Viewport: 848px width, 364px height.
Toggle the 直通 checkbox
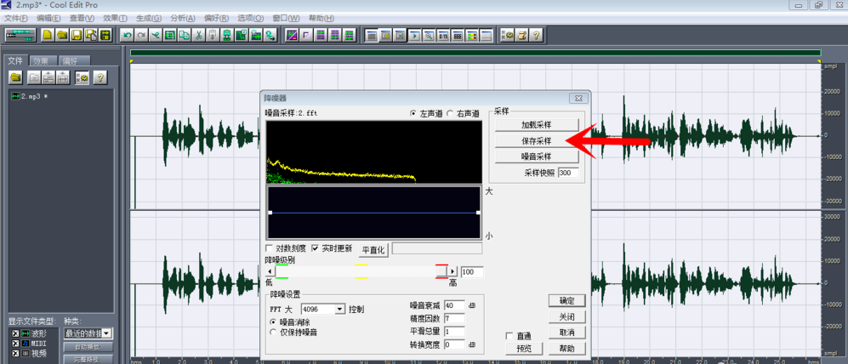(x=509, y=335)
